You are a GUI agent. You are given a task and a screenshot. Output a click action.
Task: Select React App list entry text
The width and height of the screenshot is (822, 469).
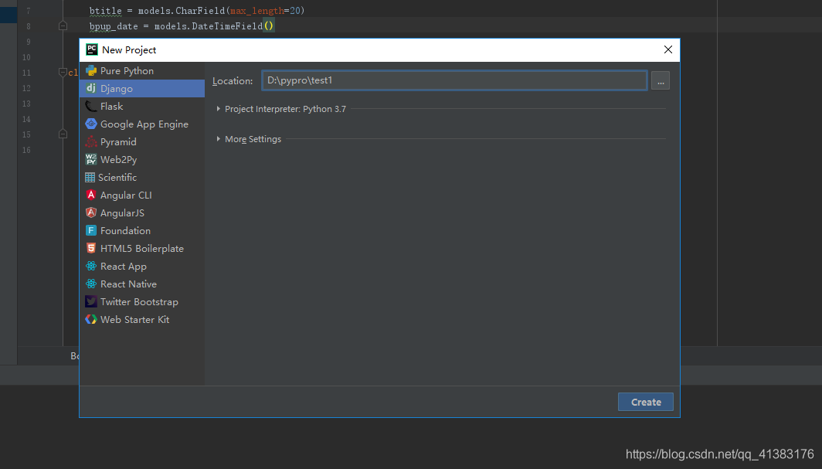coord(123,267)
